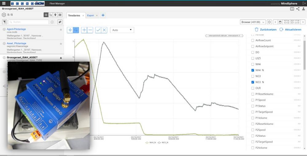The image size is (307, 157).
Task: Enable the P1Speed checkbox
Action: (253, 100)
